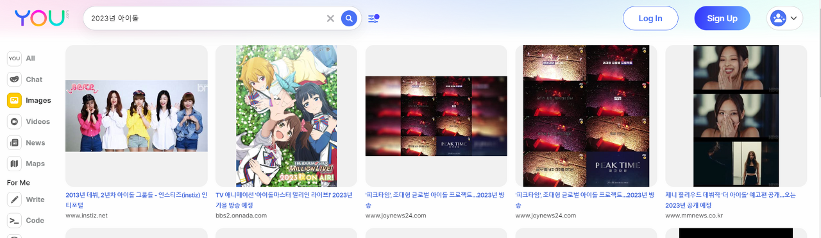
Task: Open the Write tool icon
Action: [x=14, y=200]
